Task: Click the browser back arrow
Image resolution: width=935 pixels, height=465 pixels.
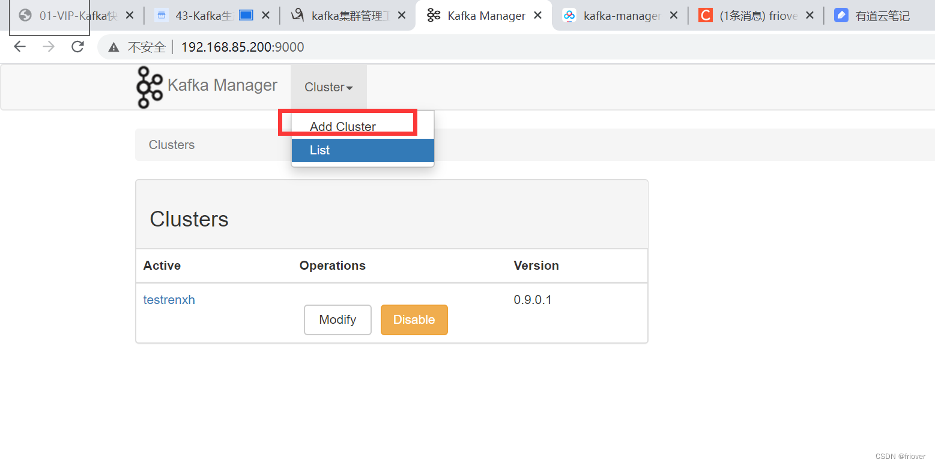Action: click(x=20, y=47)
